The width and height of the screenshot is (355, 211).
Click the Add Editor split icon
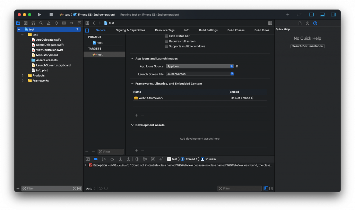(x=270, y=23)
